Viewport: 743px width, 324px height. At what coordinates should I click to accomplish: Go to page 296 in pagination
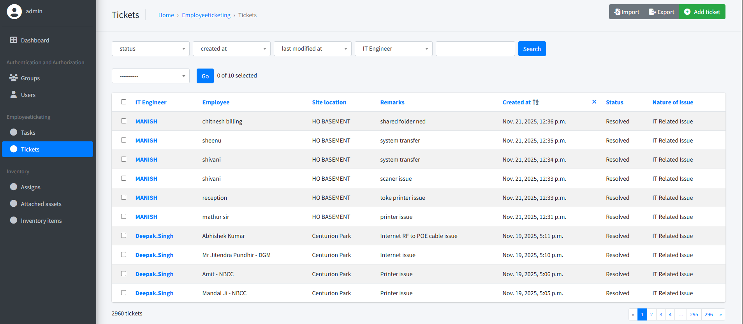[x=708, y=315]
